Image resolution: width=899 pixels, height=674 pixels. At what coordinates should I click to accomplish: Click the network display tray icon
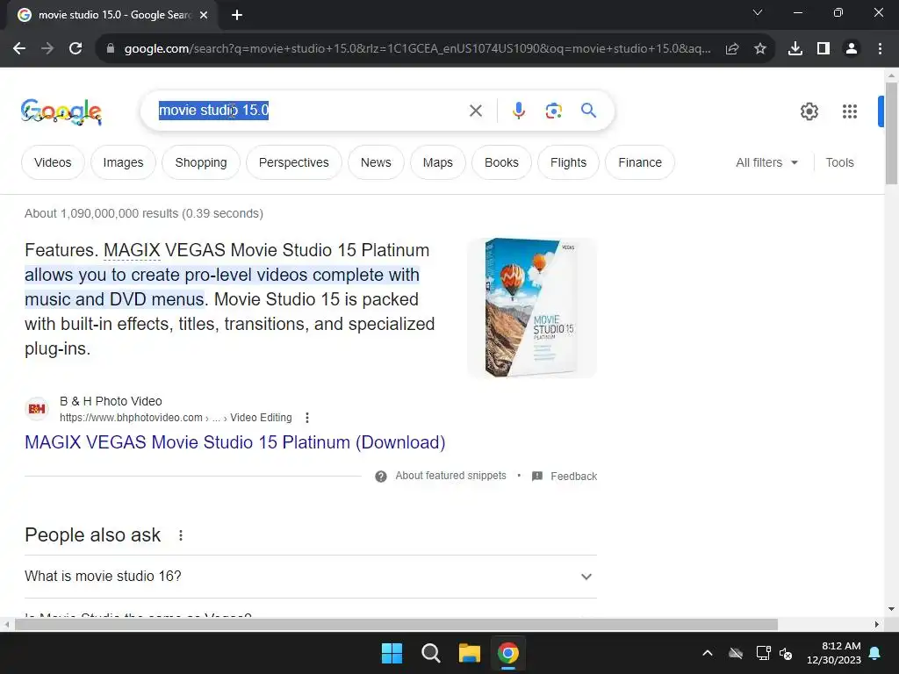coord(763,653)
